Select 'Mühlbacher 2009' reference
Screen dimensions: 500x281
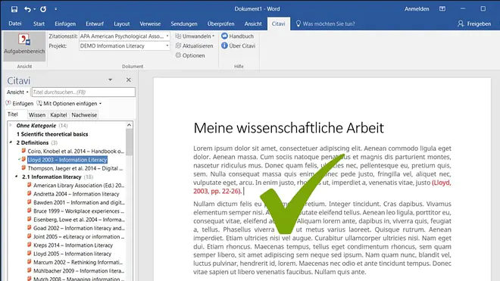pyautogui.click(x=79, y=271)
